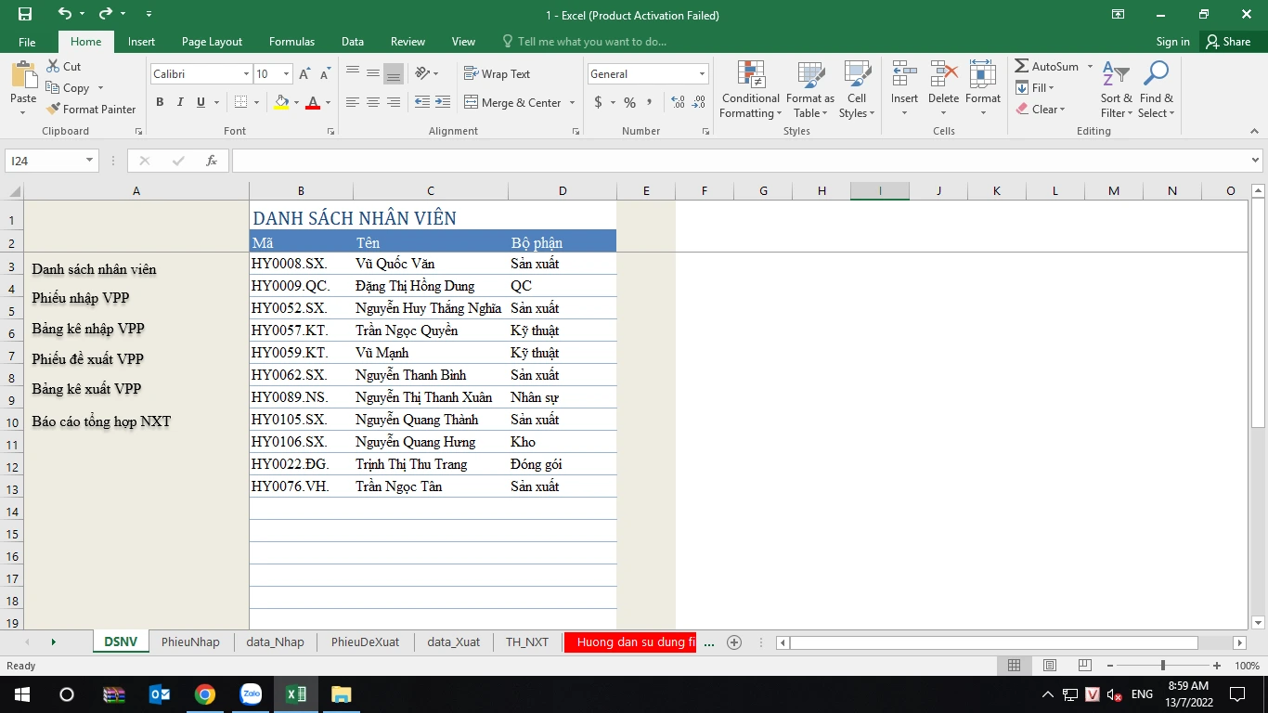Open Conditional Formatting menu
Screen dimensions: 1268x713
(x=750, y=90)
